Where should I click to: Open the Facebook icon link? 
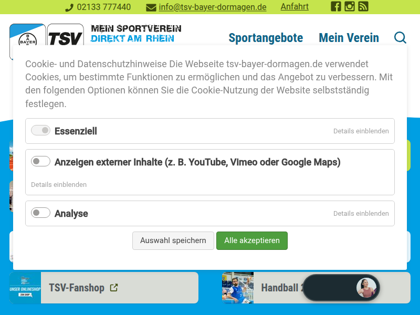click(x=335, y=7)
